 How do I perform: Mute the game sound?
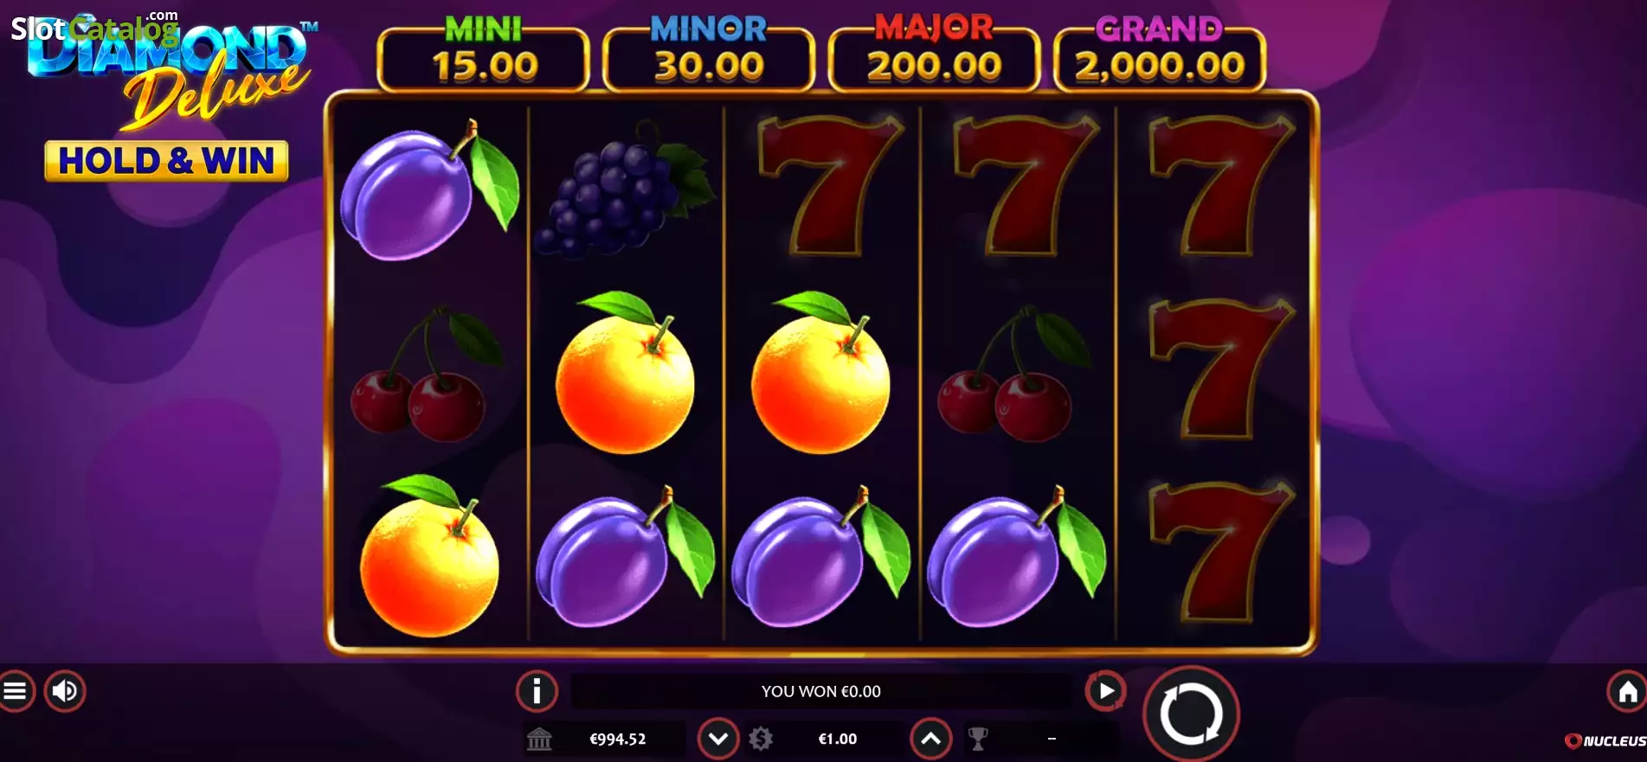[65, 691]
